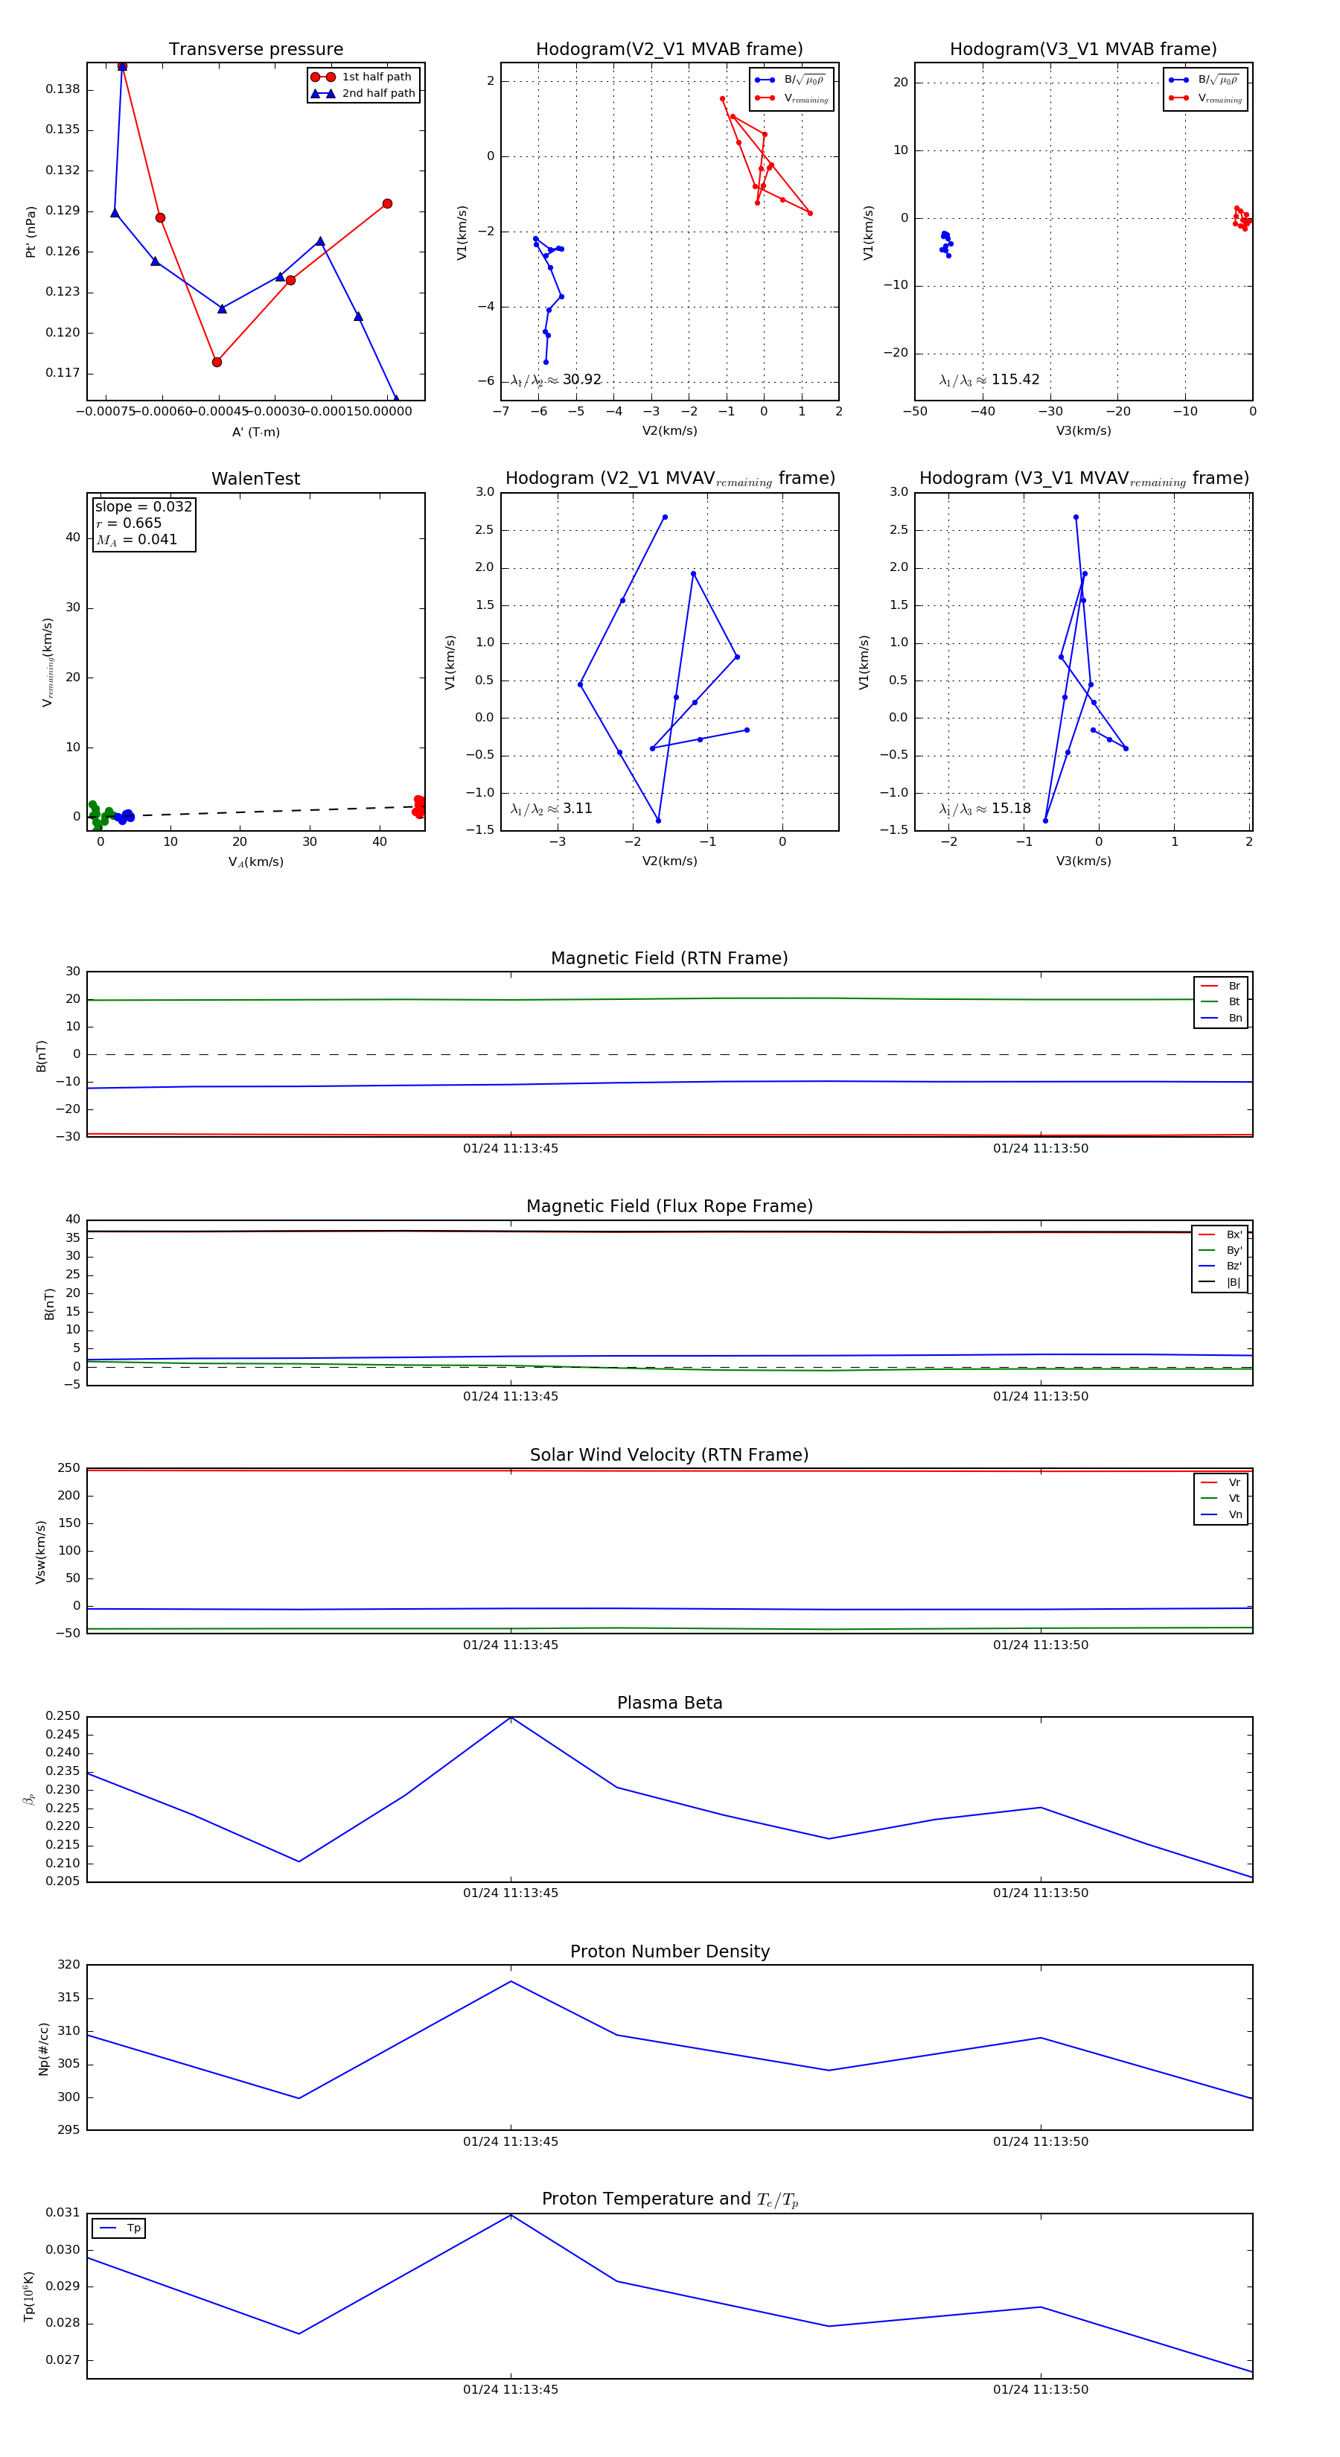Click the "By'" legend entry
1340x2457 pixels.
[x=1220, y=1250]
